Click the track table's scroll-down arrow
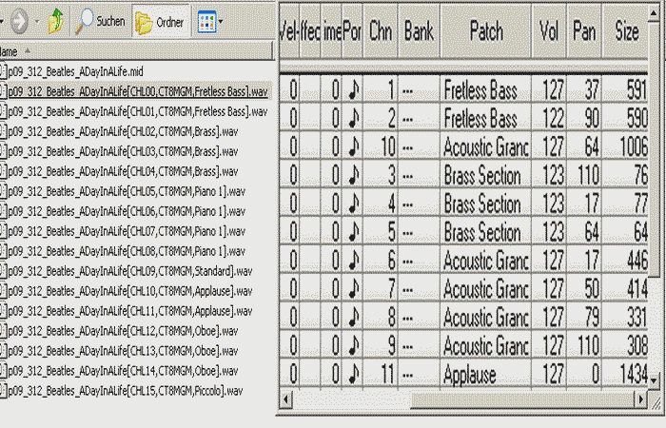 click(652, 379)
